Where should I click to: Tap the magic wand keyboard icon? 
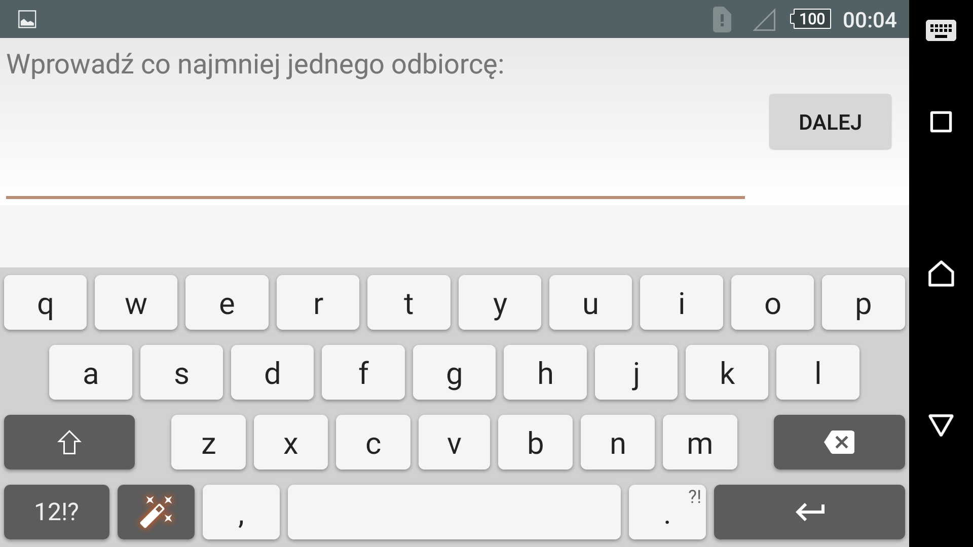156,512
